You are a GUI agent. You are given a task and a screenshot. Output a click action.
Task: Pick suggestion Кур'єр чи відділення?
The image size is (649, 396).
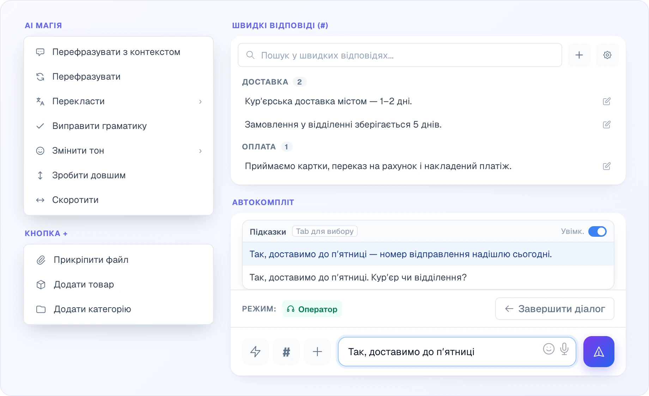tap(428, 277)
